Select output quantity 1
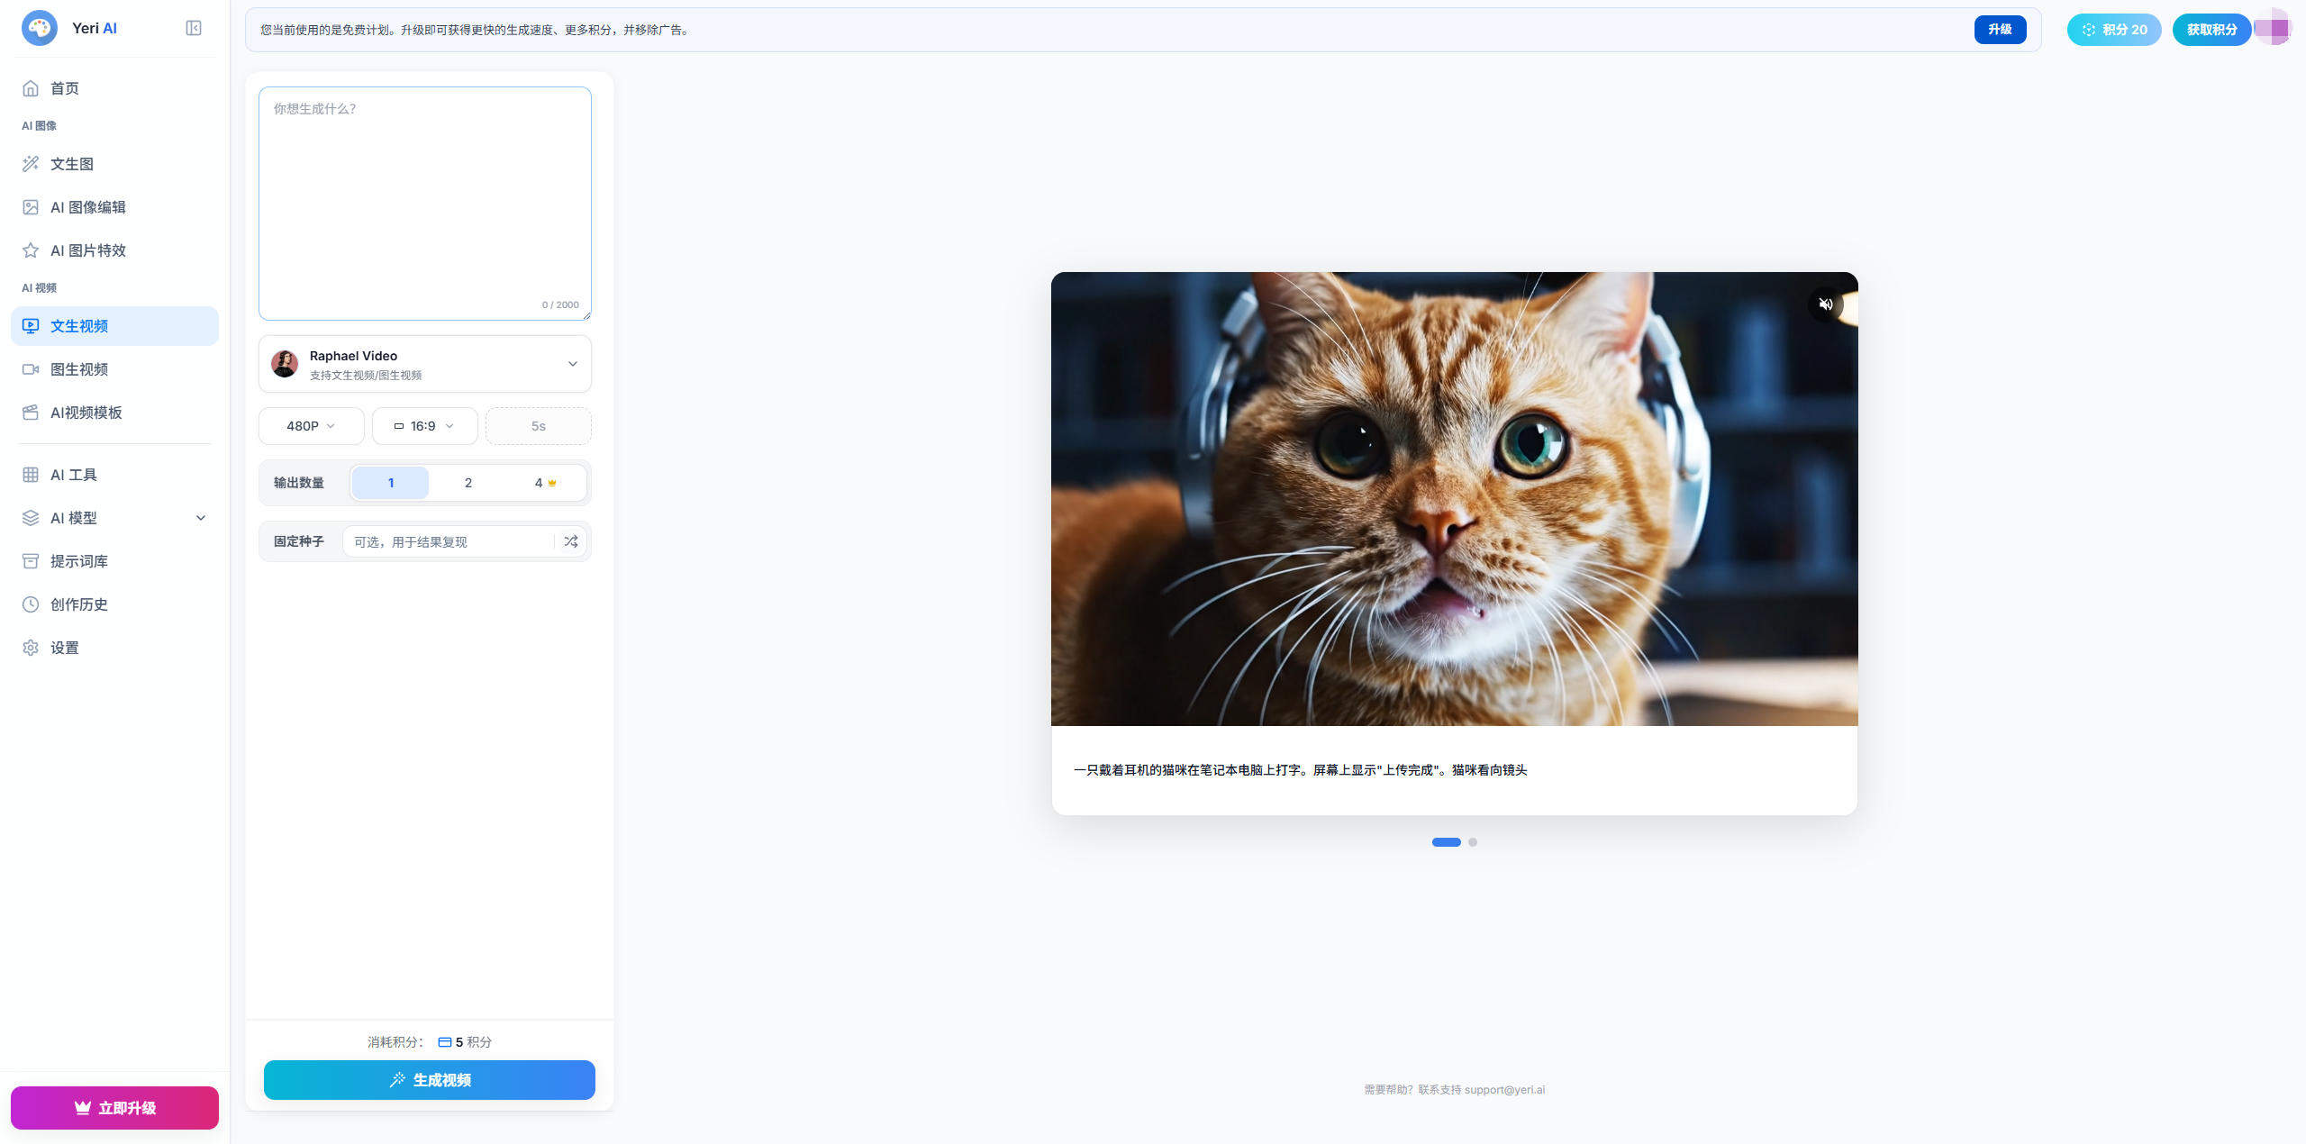The image size is (2306, 1144). (x=390, y=483)
